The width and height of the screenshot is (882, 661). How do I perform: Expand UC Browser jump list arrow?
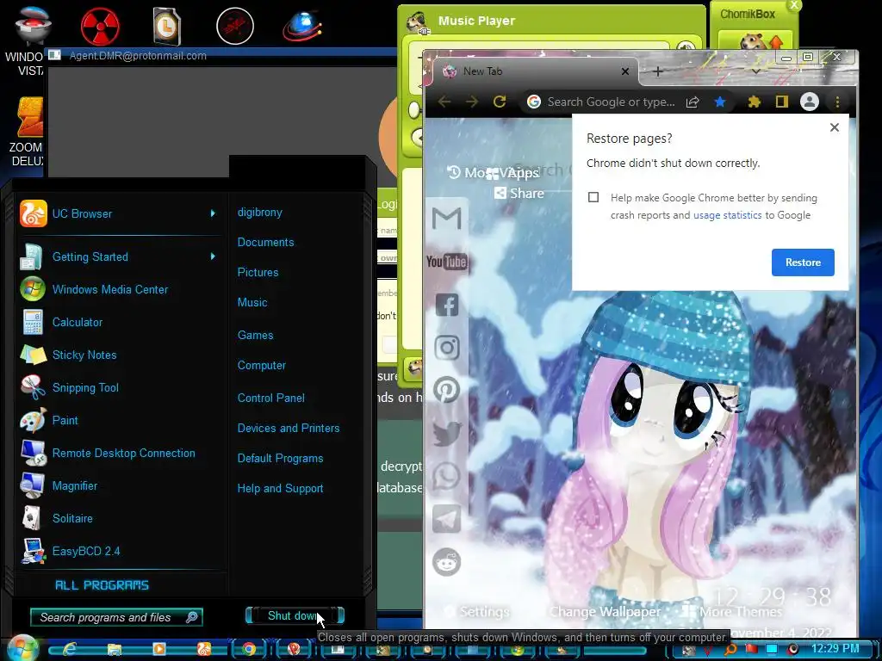pyautogui.click(x=213, y=213)
